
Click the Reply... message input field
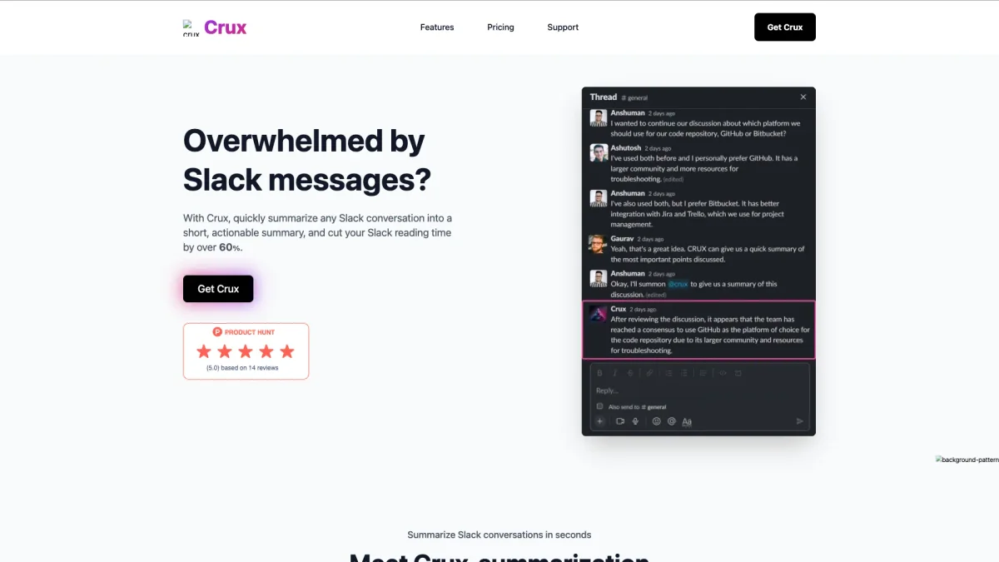(x=699, y=390)
